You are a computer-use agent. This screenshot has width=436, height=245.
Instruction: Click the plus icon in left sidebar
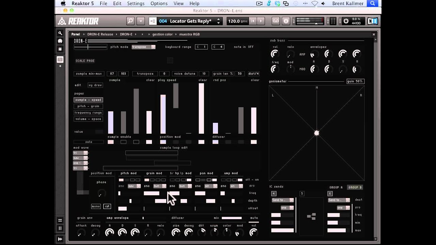60,66
